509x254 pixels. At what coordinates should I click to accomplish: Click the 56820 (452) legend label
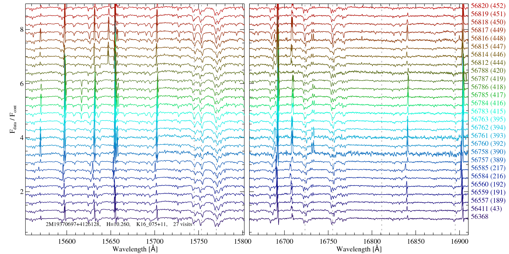pyautogui.click(x=488, y=6)
